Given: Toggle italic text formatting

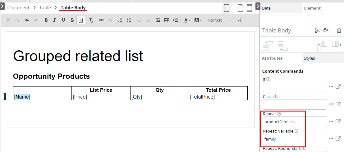Looking at the screenshot, I should point(54,20).
